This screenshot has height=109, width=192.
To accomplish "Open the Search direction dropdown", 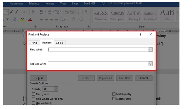I will click(x=56, y=89).
